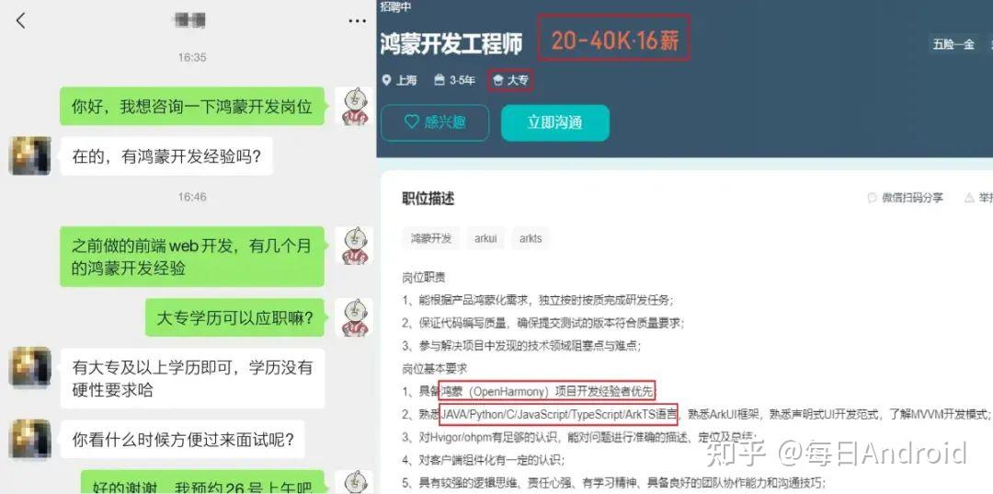Select the arkui skill tag
The image size is (993, 494).
(485, 239)
